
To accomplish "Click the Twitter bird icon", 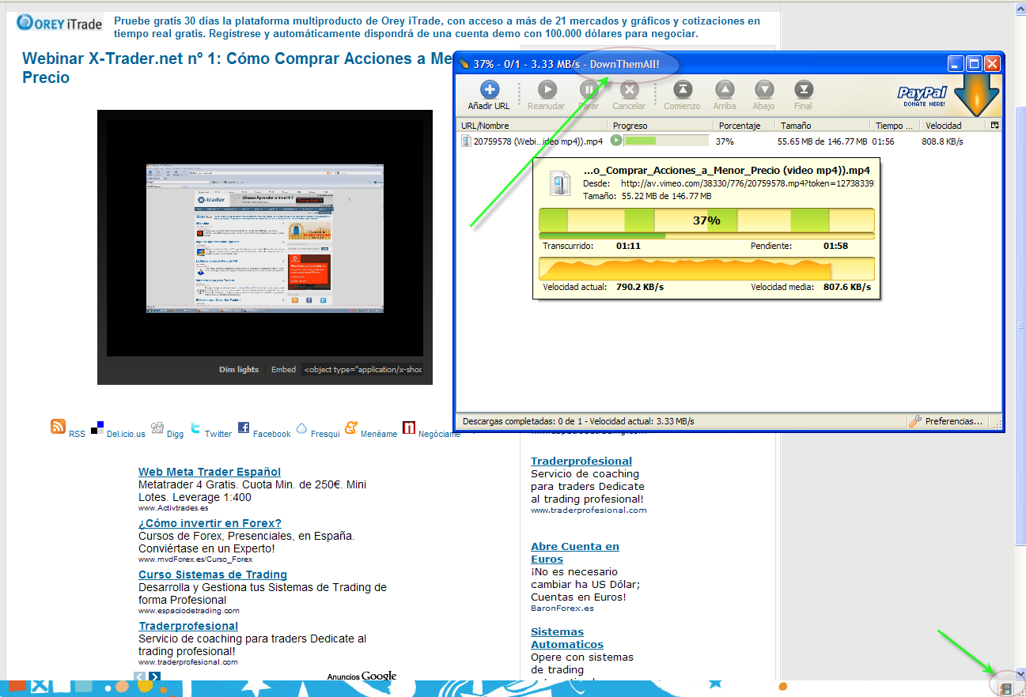I will pos(195,428).
